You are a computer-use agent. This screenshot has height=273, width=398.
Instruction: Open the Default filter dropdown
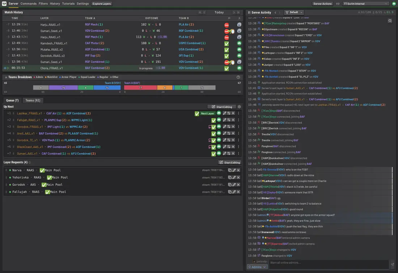pos(294,12)
